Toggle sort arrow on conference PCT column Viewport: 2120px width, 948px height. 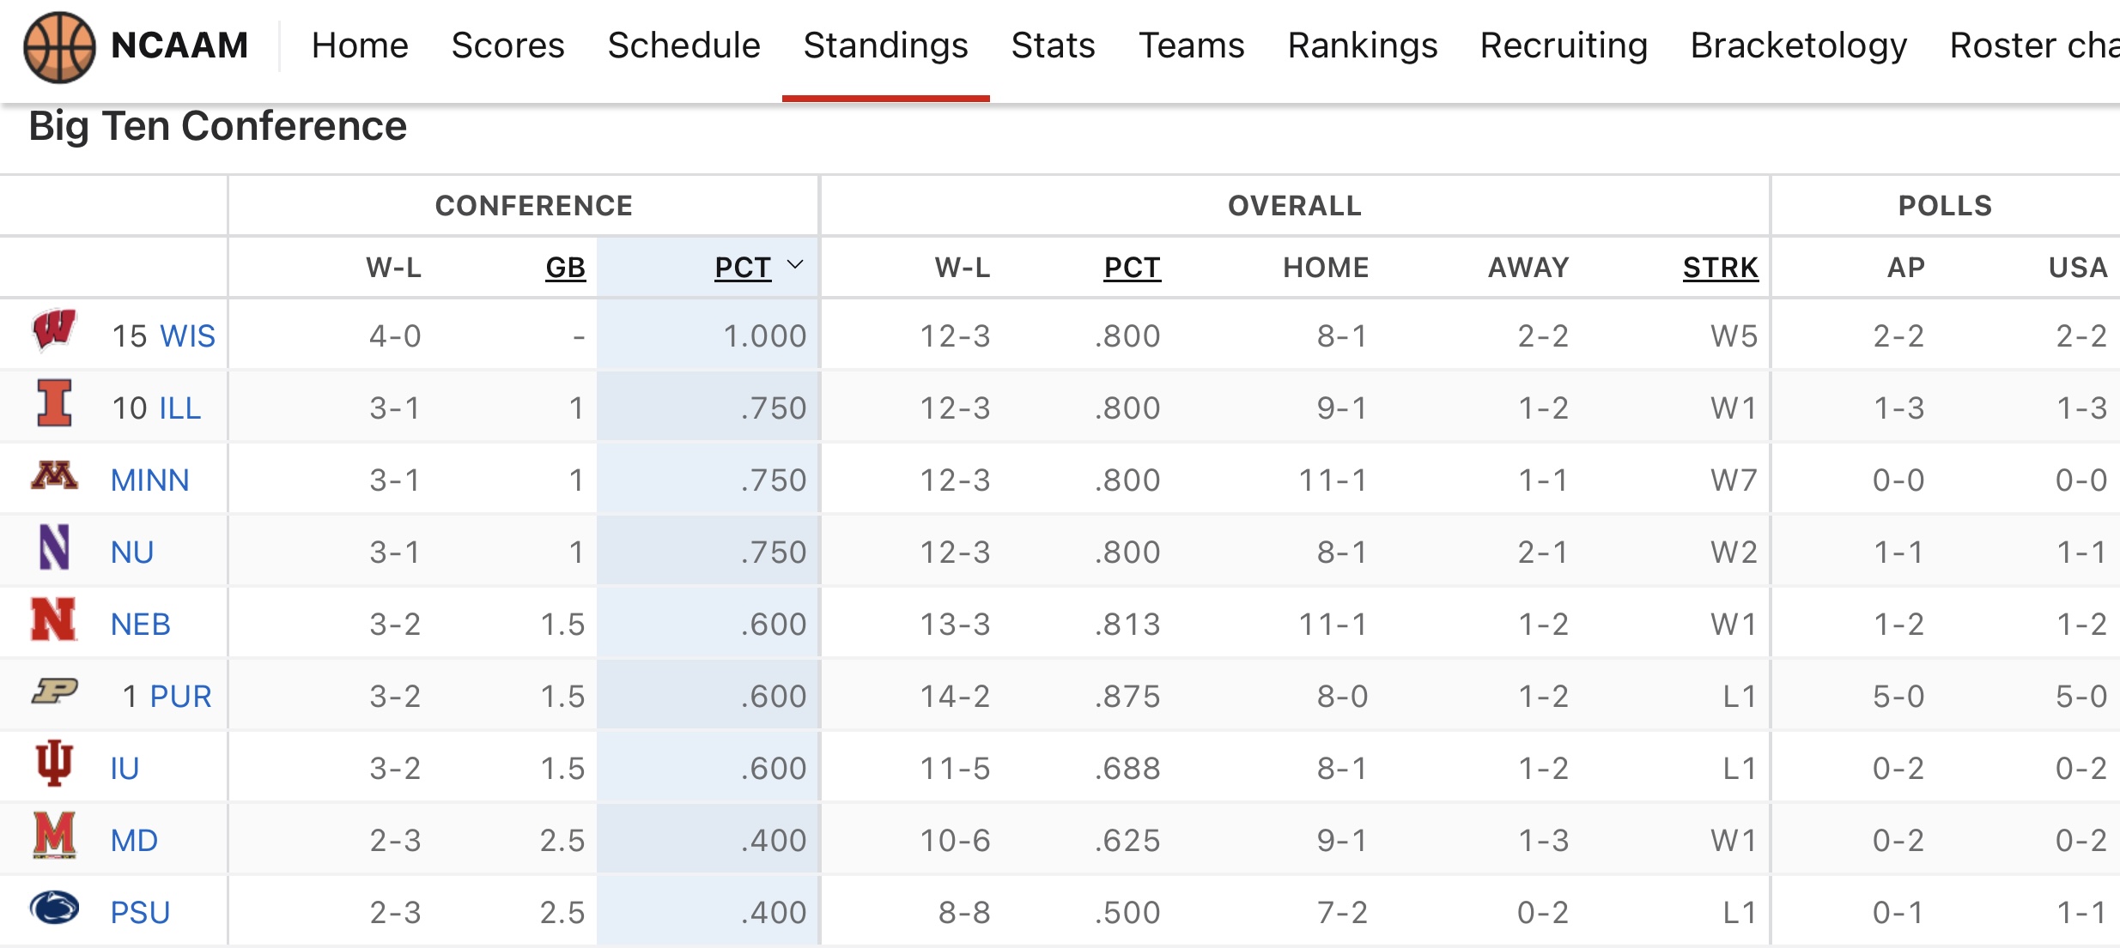coord(795,265)
